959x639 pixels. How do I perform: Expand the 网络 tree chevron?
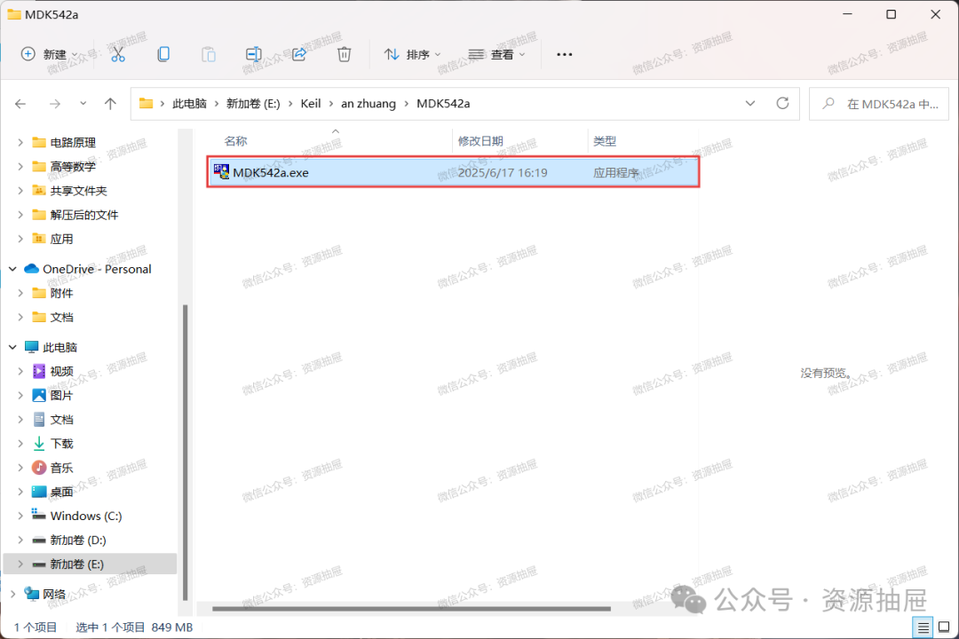click(x=12, y=594)
